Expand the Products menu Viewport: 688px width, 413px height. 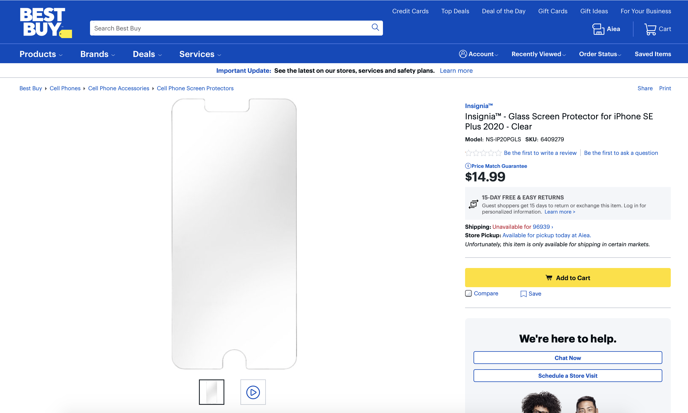click(x=41, y=54)
